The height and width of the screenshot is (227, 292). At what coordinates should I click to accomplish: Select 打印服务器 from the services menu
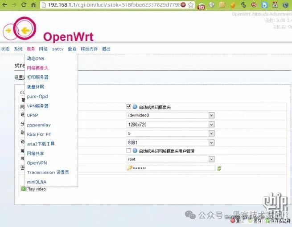pyautogui.click(x=37, y=77)
